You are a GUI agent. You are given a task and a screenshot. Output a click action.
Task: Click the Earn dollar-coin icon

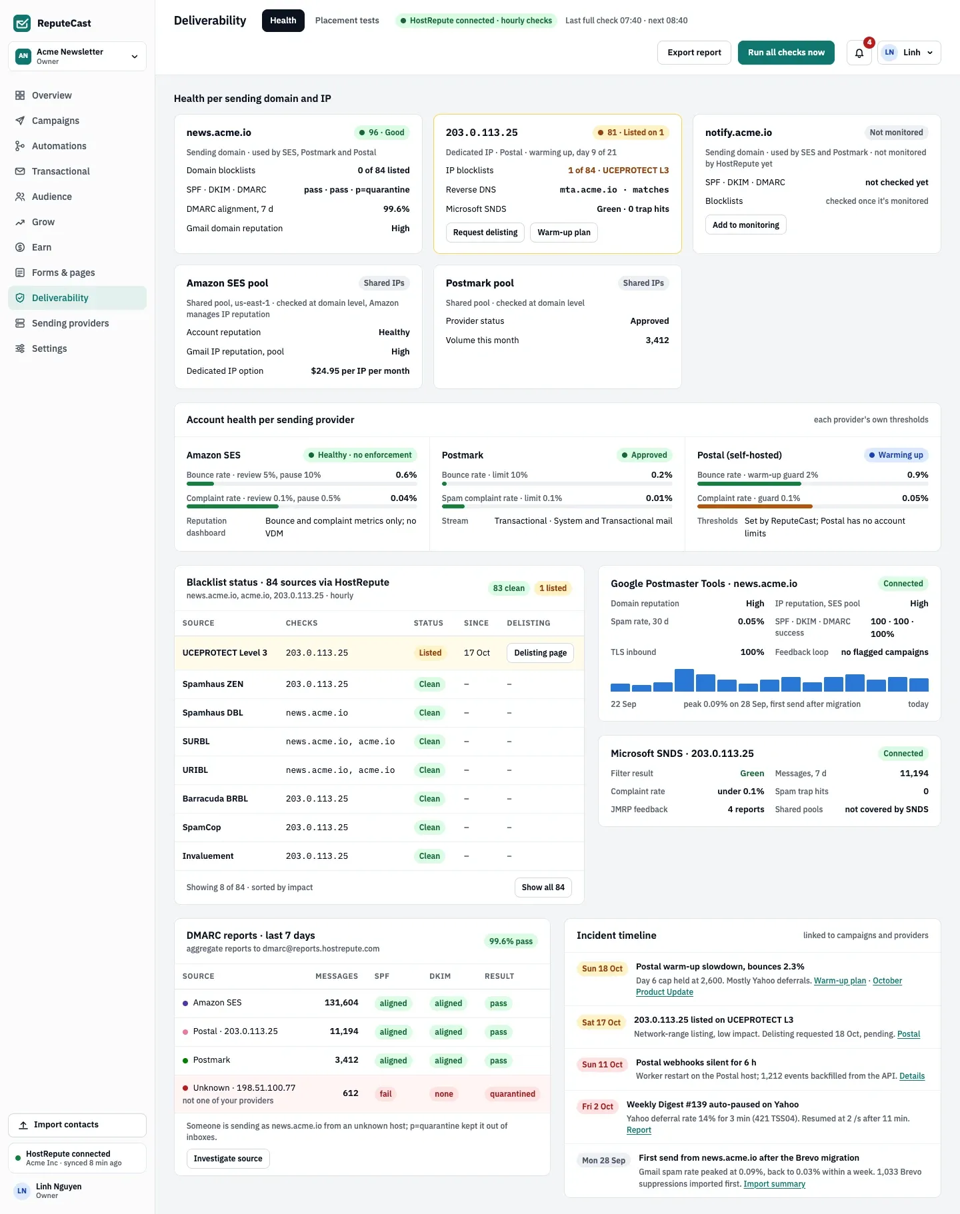point(20,247)
